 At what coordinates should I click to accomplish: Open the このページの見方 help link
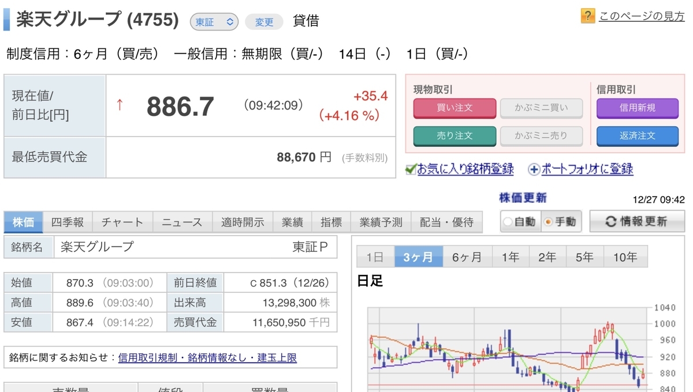642,16
